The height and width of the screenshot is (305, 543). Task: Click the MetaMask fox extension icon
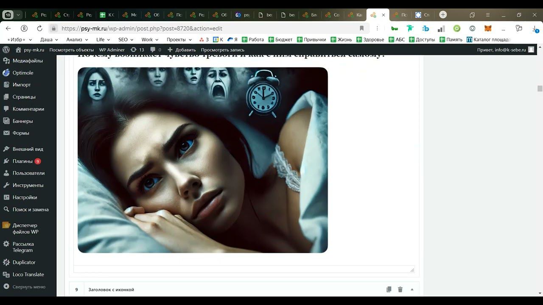[x=488, y=28]
